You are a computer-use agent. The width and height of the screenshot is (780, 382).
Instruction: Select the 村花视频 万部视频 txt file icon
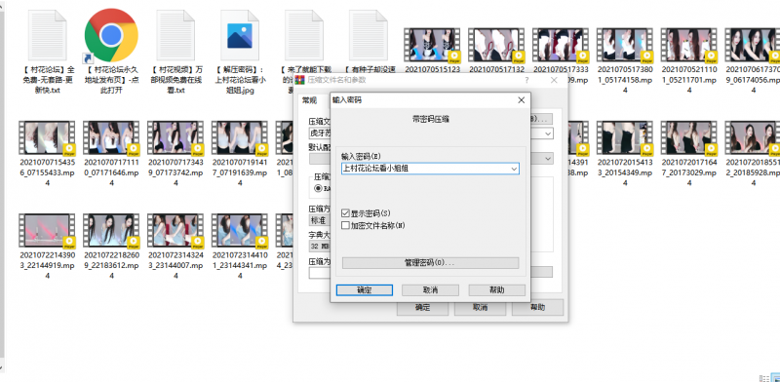[175, 35]
